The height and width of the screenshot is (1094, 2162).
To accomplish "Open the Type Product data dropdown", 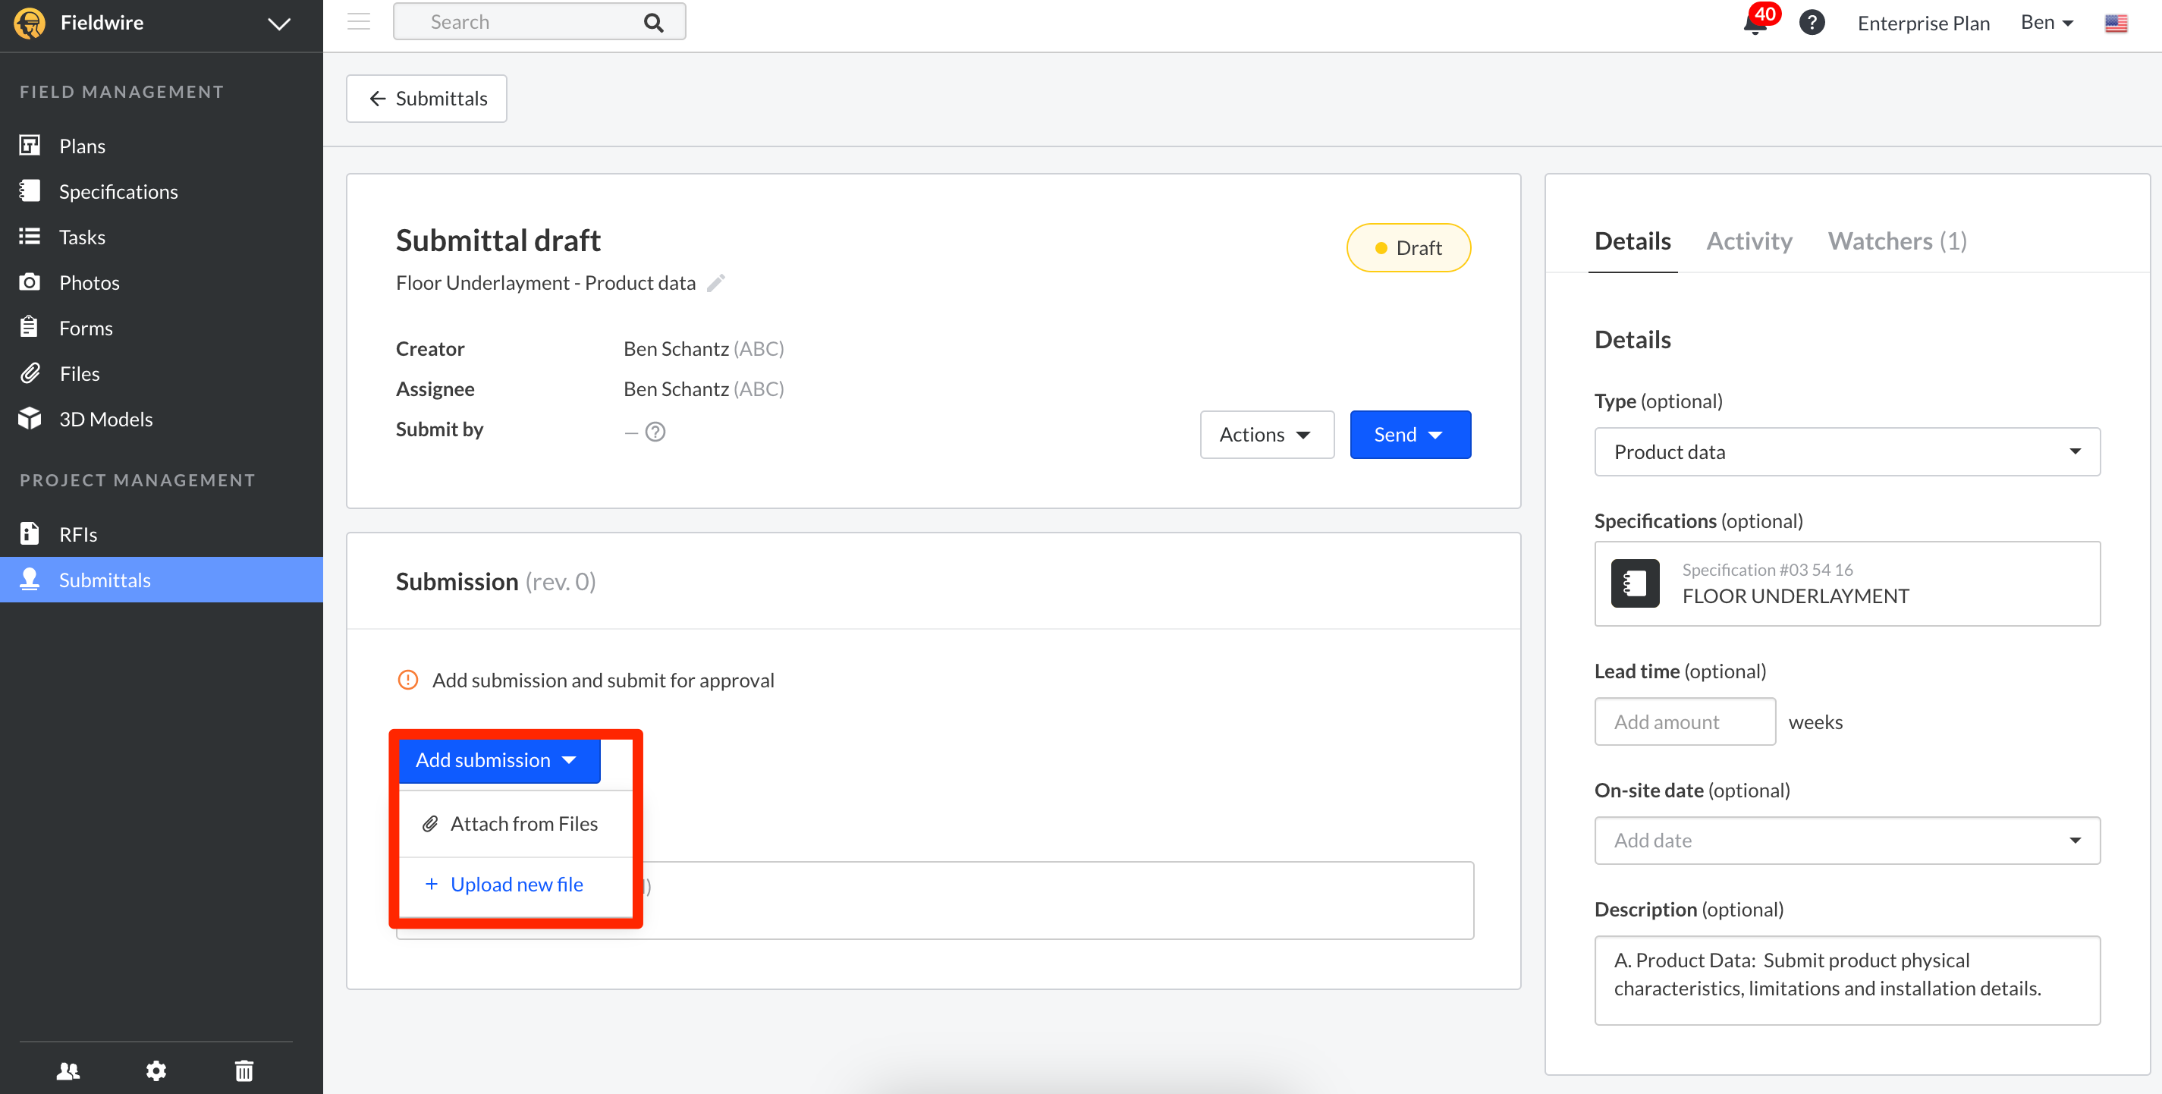I will coord(1847,451).
